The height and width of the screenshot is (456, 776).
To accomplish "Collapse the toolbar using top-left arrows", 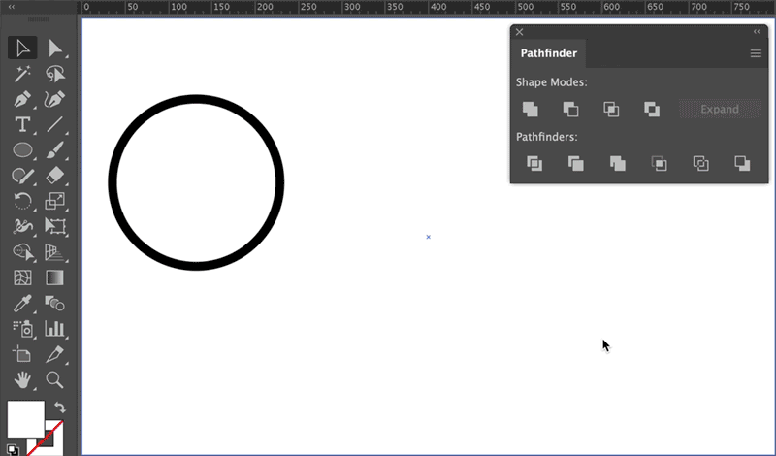I will [12, 5].
